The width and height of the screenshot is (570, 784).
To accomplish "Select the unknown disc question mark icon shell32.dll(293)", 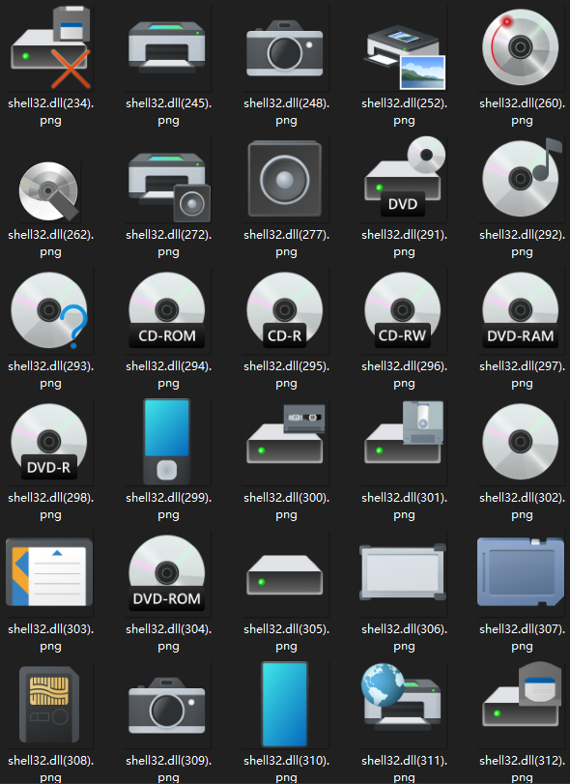I will tap(49, 310).
